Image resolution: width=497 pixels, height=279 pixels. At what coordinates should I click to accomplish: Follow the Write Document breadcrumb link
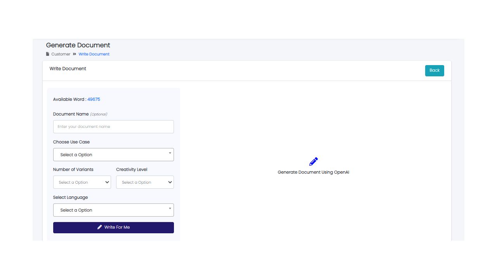(94, 54)
